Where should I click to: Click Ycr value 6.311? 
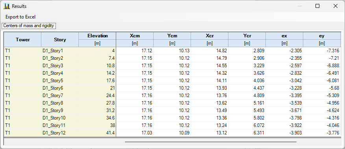[247, 133]
